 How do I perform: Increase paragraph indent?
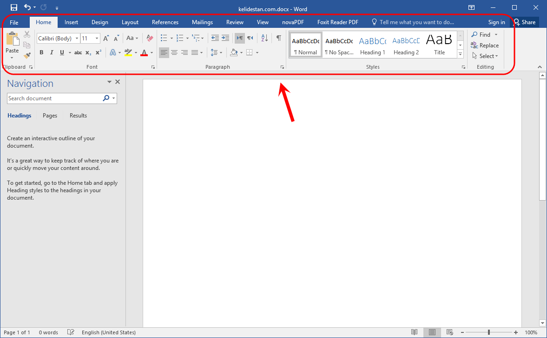point(225,38)
